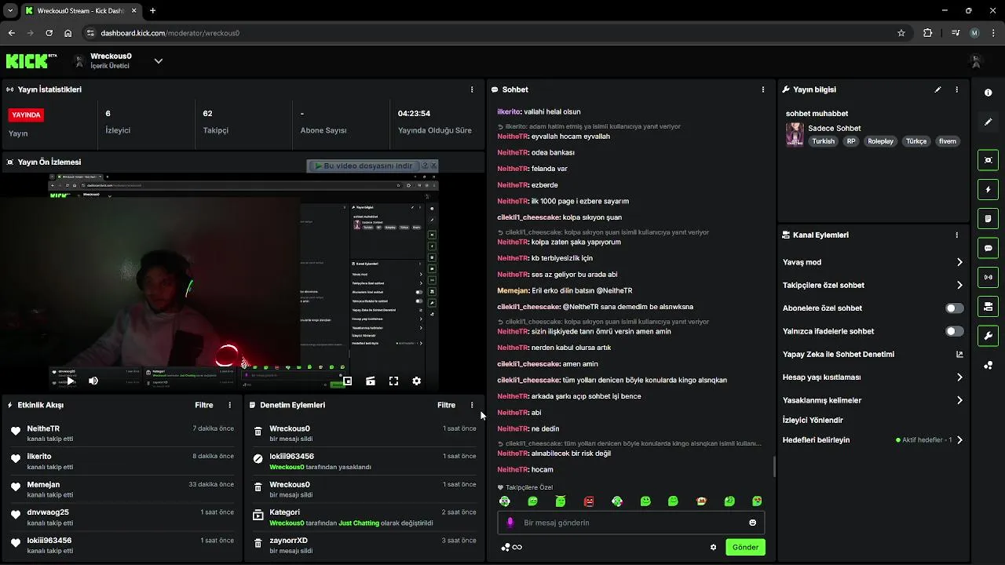
Task: Click the profile avatar in top right
Action: click(976, 61)
